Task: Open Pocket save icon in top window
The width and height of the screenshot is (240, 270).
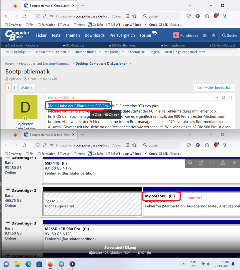Action: (x=189, y=16)
